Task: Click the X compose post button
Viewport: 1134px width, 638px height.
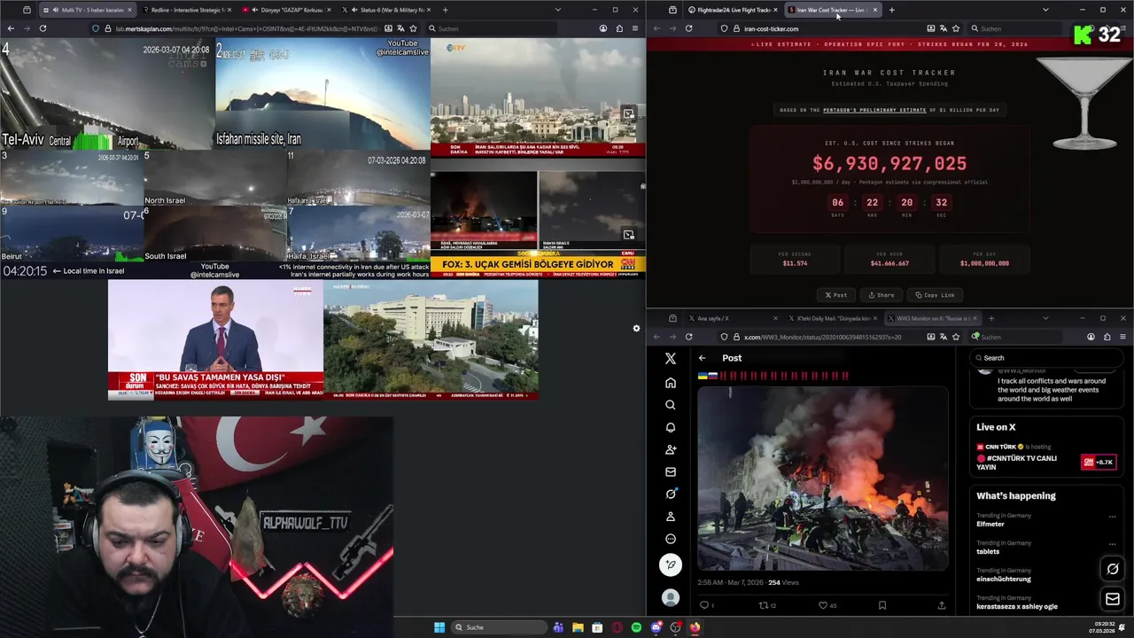Action: click(671, 564)
